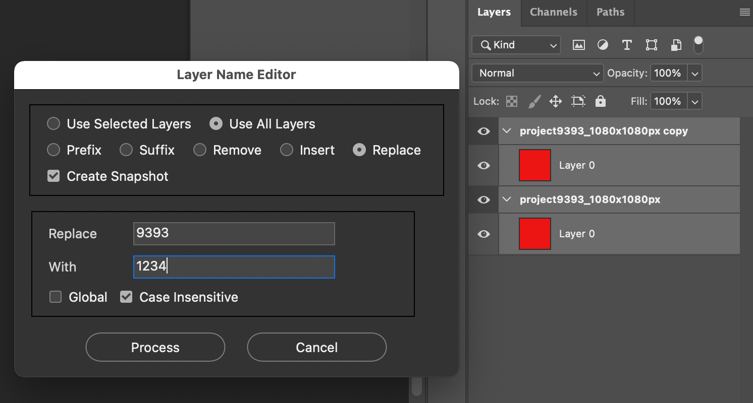The height and width of the screenshot is (403, 753).
Task: Uncheck the Create Snapshot checkbox
Action: [x=53, y=176]
